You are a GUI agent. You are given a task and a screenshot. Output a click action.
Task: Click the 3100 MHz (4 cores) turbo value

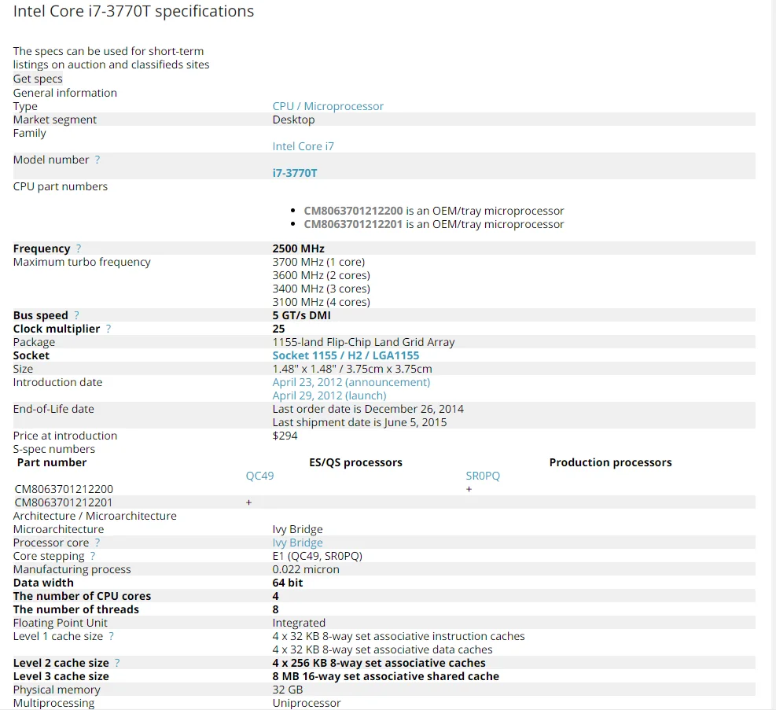[x=322, y=302]
